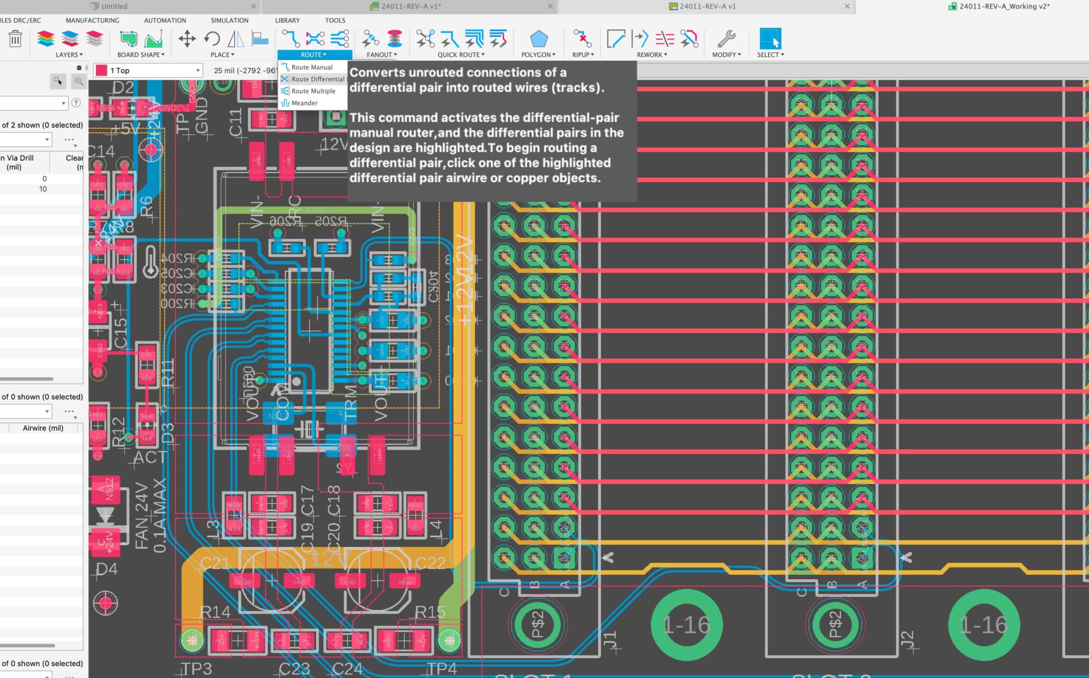Open the TOOLS menu

click(335, 20)
